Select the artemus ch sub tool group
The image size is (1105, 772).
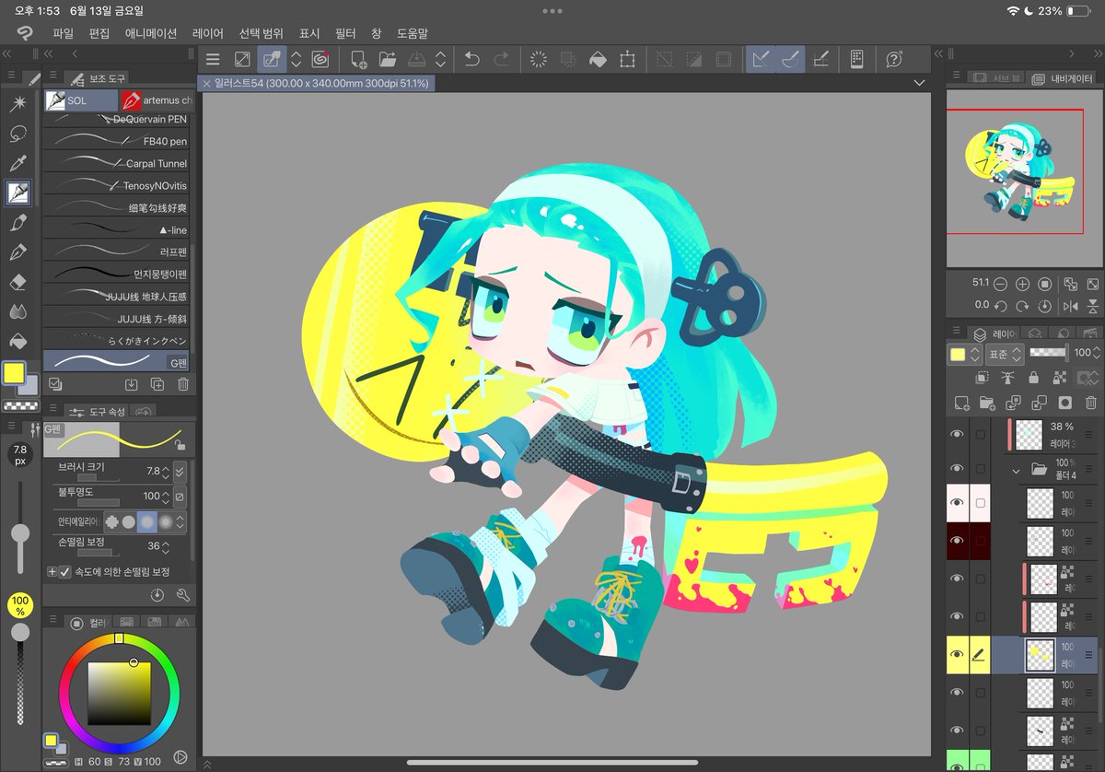tap(156, 99)
